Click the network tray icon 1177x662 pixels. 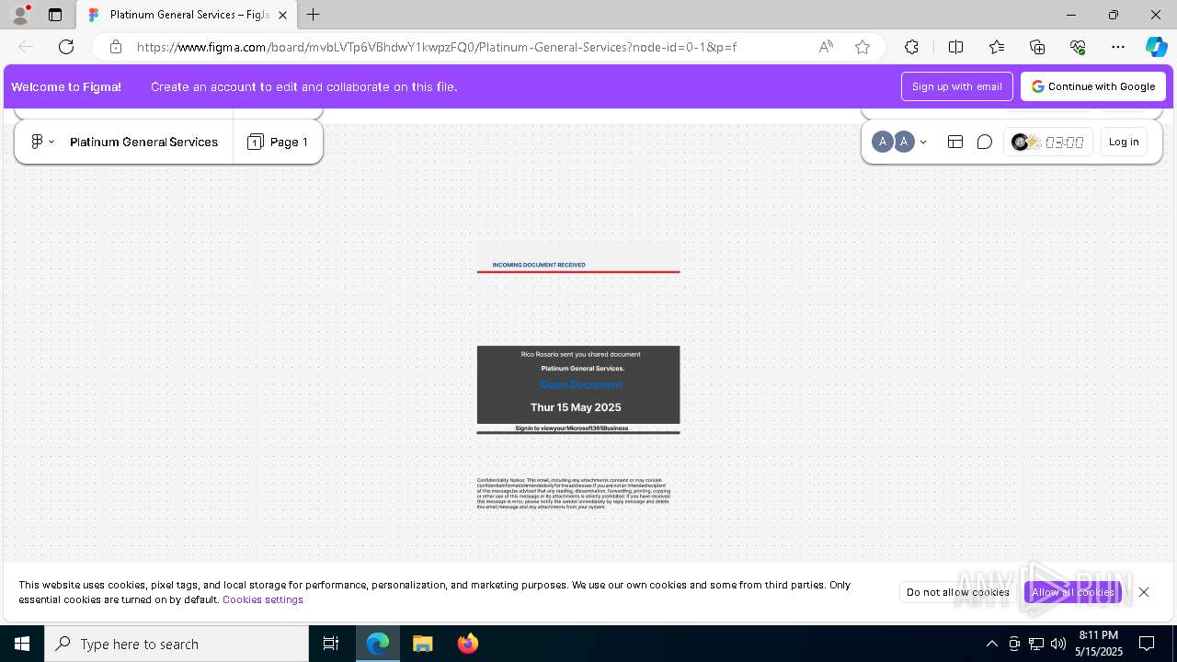pos(1036,644)
